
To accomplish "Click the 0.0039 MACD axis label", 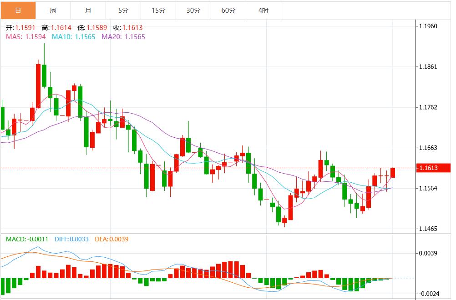I will point(427,253).
